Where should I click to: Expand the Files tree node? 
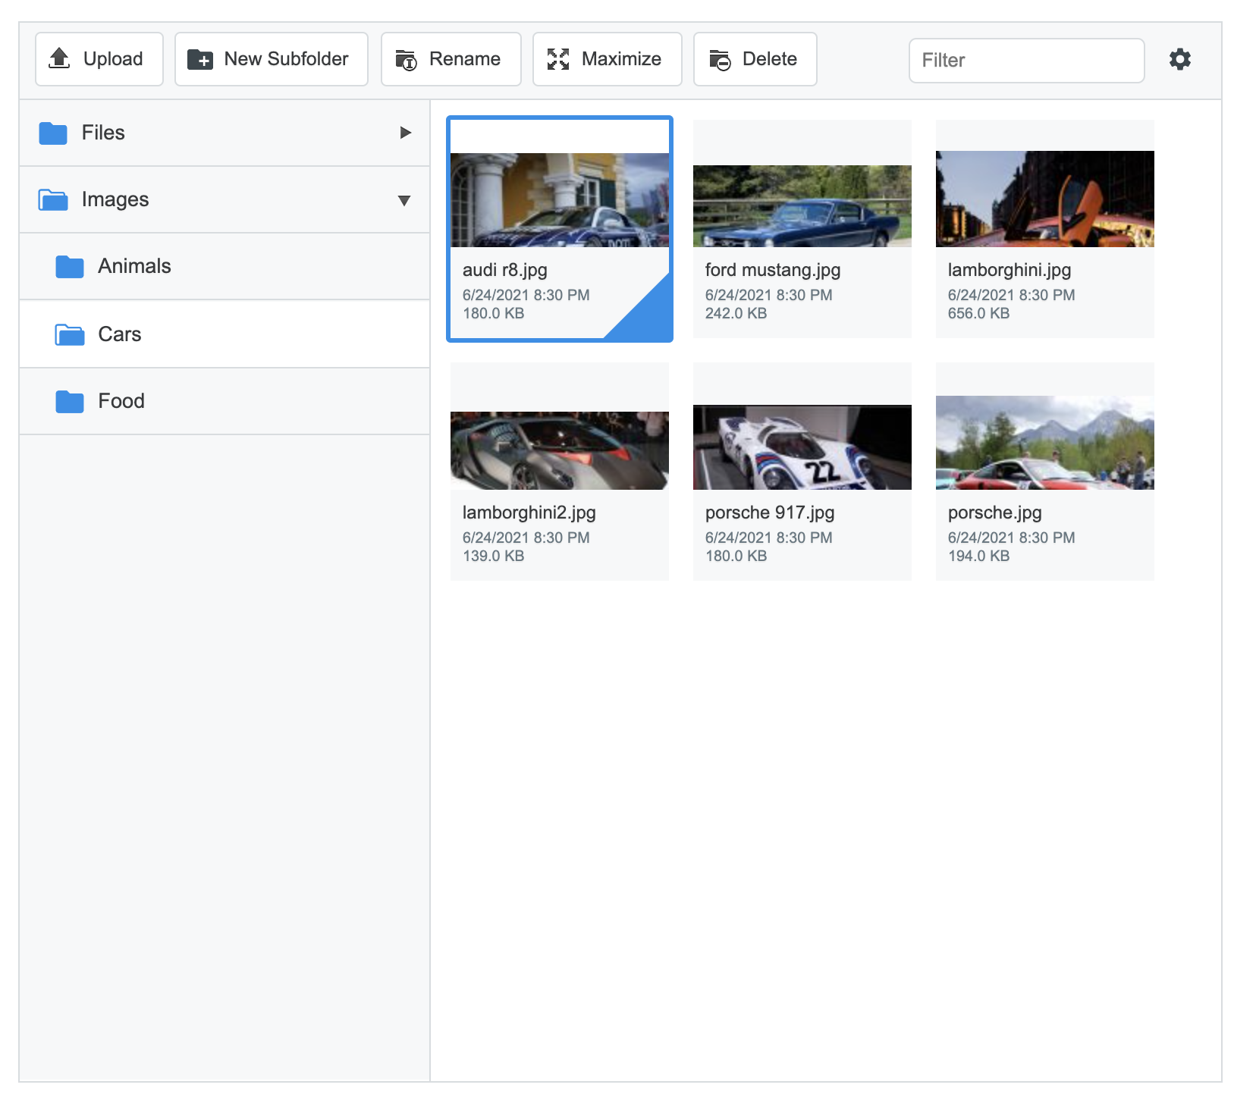click(404, 133)
